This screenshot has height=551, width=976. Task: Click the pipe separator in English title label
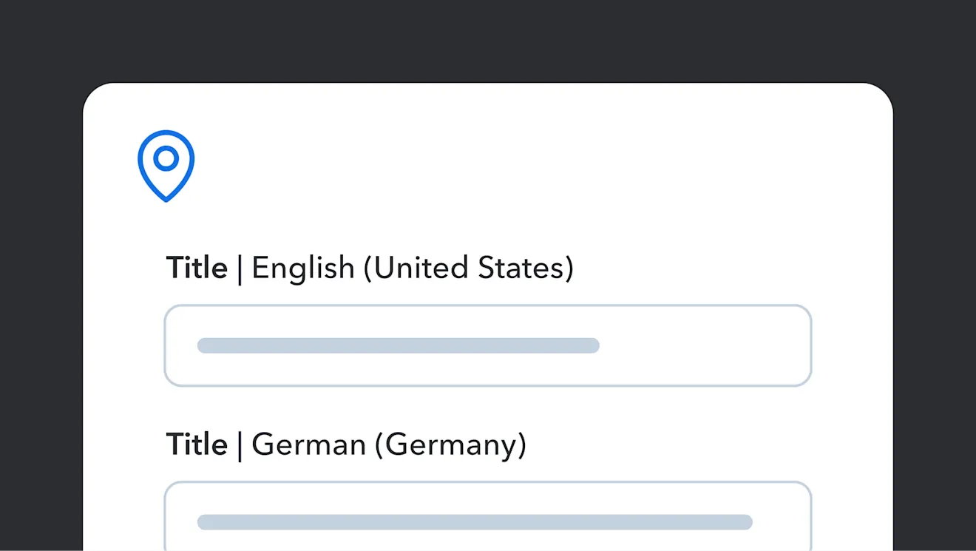[240, 268]
